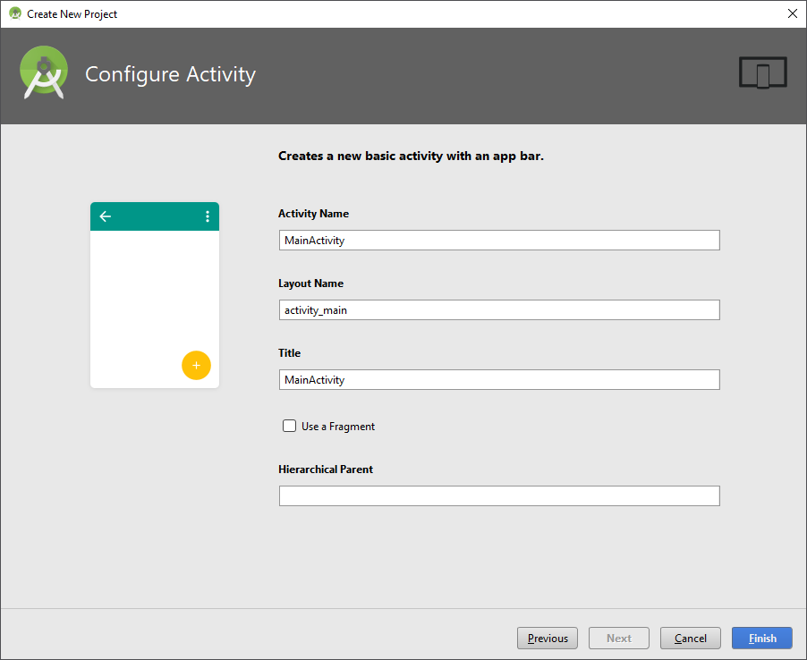Screen dimensions: 807x660
Task: Focus the Hierarchical Parent input field
Action: [499, 496]
